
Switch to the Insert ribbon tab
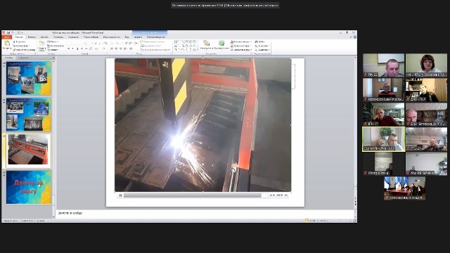(32, 37)
